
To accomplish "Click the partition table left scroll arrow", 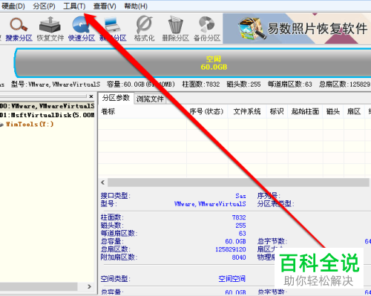I will click(x=103, y=182).
